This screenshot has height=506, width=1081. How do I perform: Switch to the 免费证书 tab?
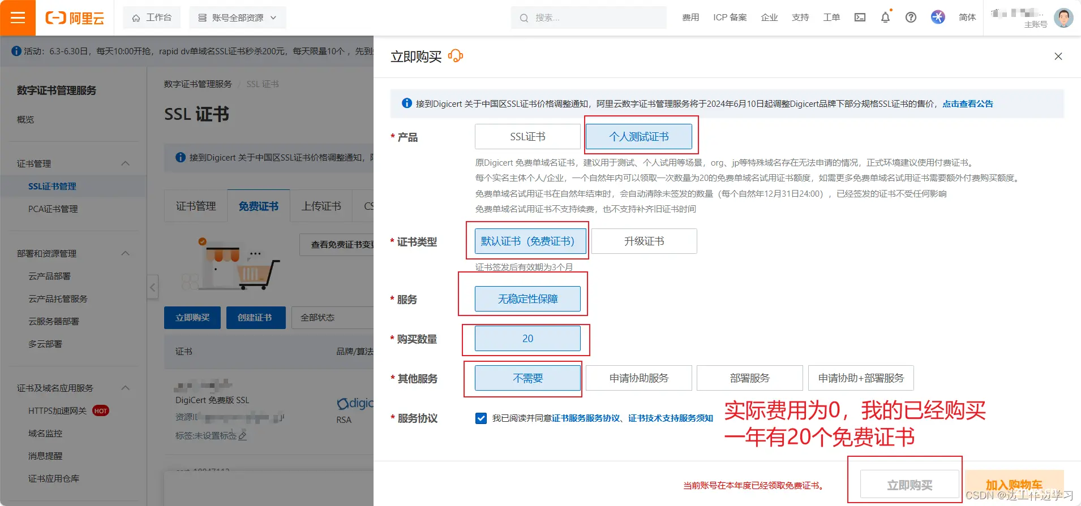259,206
